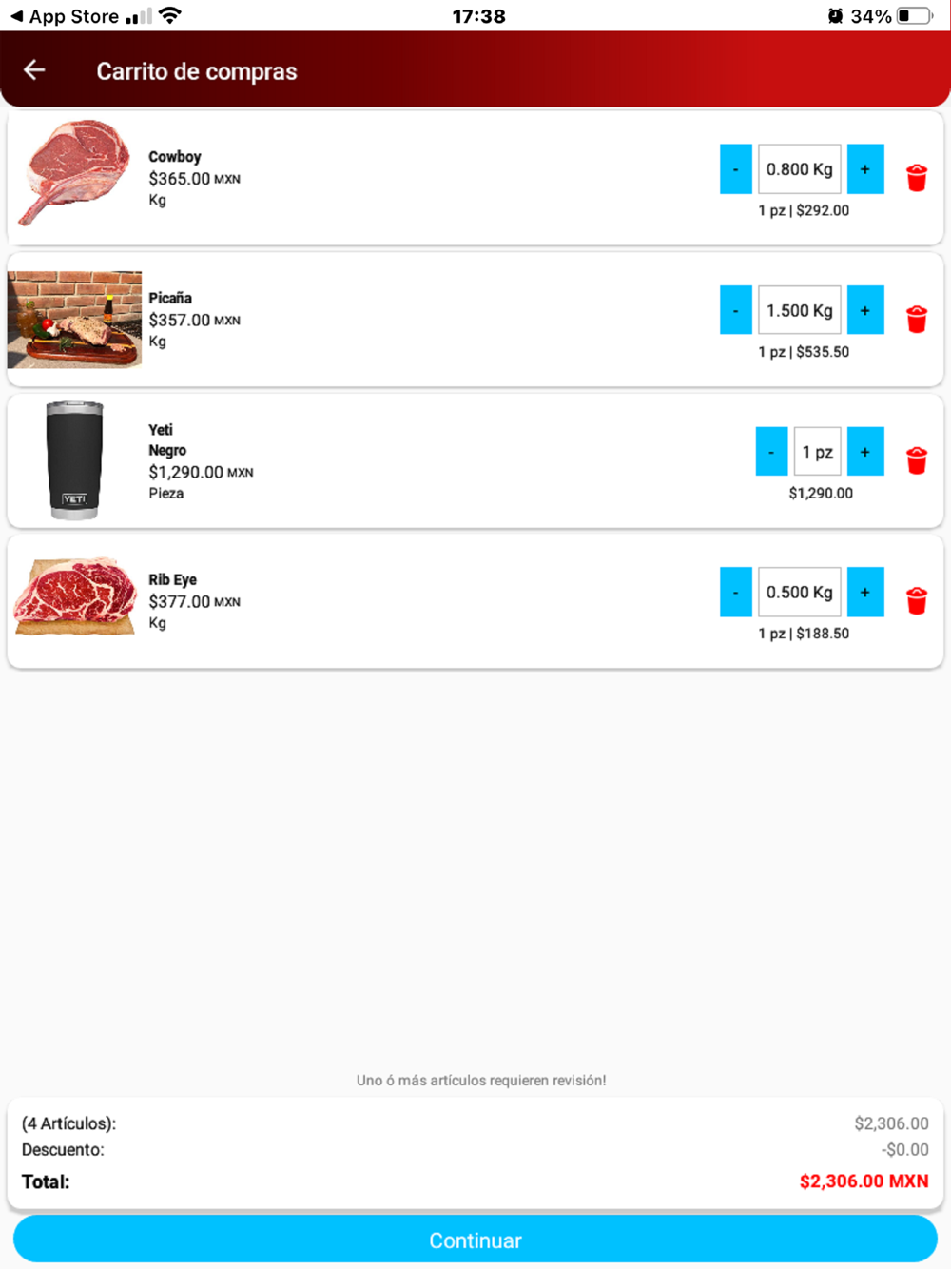Tap the Continuar button
Screen dimensions: 951x1269
pos(475,1240)
